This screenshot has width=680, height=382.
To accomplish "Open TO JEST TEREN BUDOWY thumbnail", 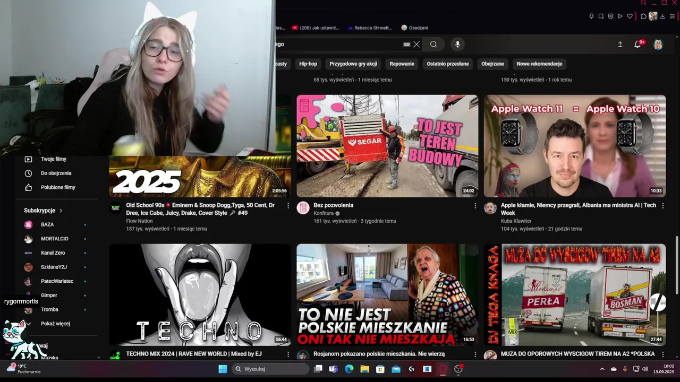I will (x=387, y=146).
